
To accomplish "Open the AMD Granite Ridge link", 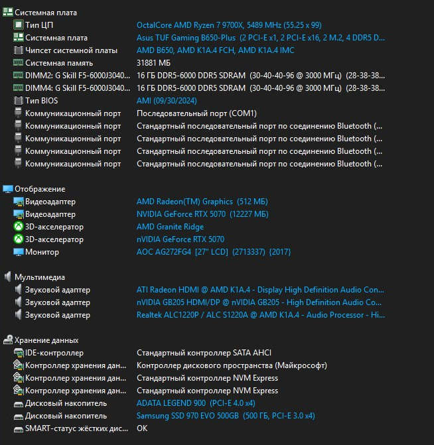I will pos(170,226).
